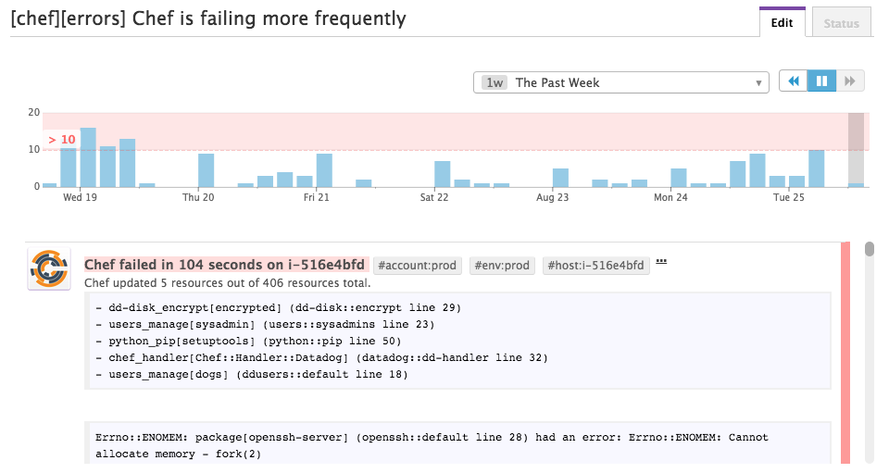This screenshot has width=889, height=473.
Task: Click the bar above the Sat 22 label
Action: pyautogui.click(x=443, y=174)
